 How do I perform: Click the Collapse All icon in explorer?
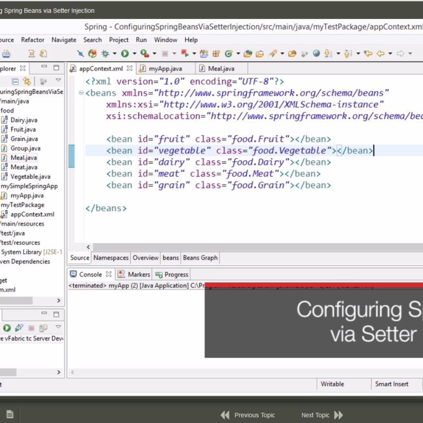15,81
